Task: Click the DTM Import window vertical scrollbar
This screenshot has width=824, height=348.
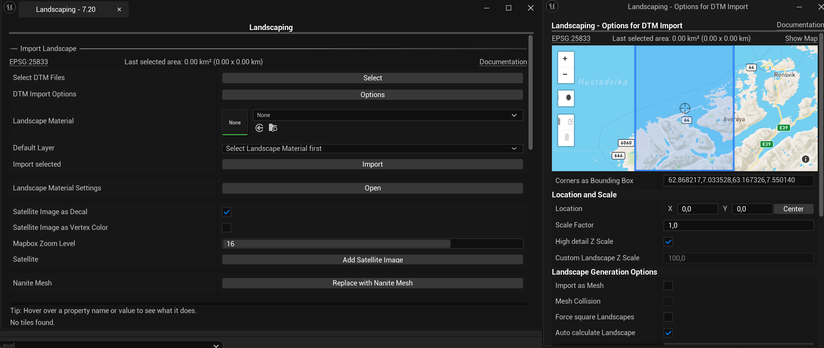Action: (x=821, y=124)
